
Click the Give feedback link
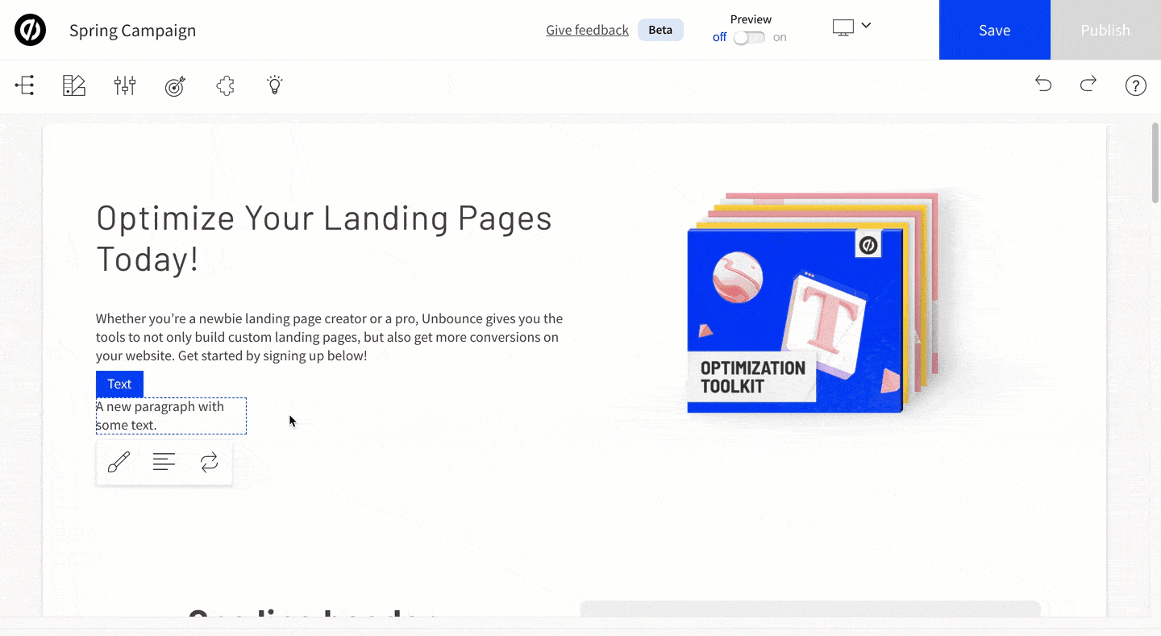587,30
